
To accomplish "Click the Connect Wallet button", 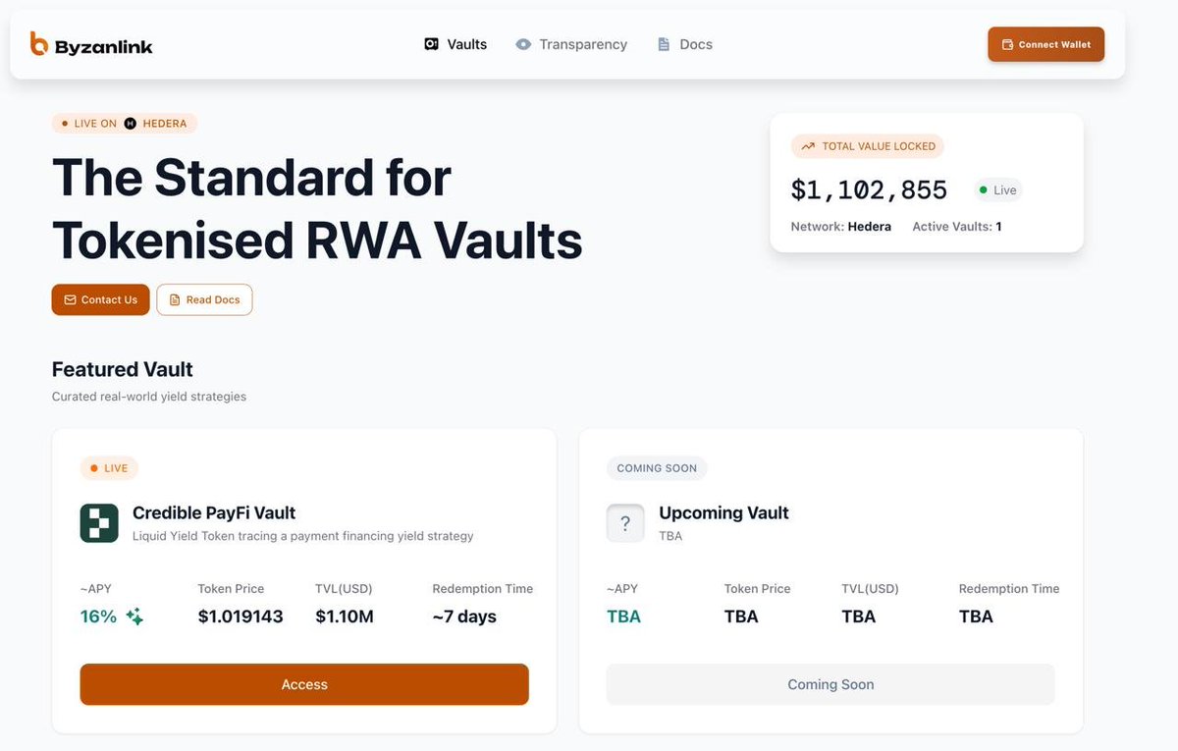I will (x=1045, y=44).
